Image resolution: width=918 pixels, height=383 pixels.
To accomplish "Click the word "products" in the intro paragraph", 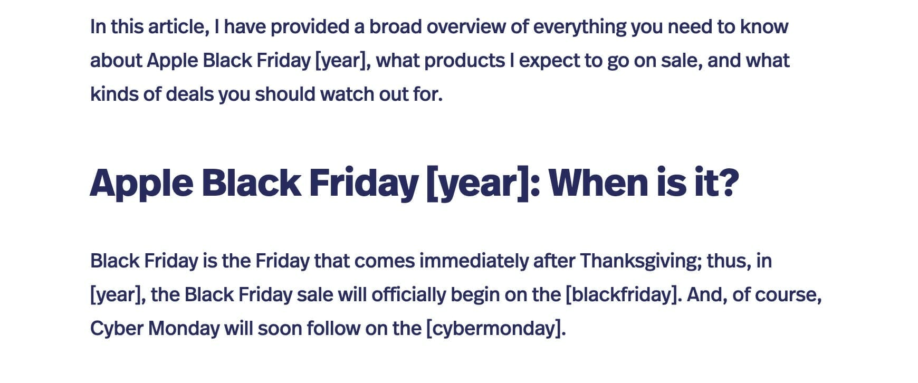I will (x=464, y=61).
